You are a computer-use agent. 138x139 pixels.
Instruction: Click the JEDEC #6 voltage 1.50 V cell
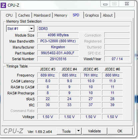click(x=112, y=117)
